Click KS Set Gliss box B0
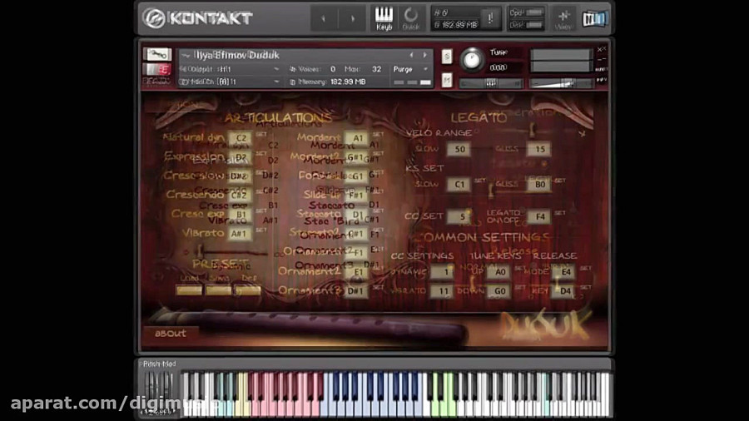 point(540,184)
